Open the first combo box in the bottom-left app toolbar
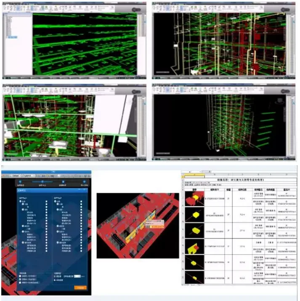The width and height of the screenshot is (300, 301). click(x=15, y=176)
